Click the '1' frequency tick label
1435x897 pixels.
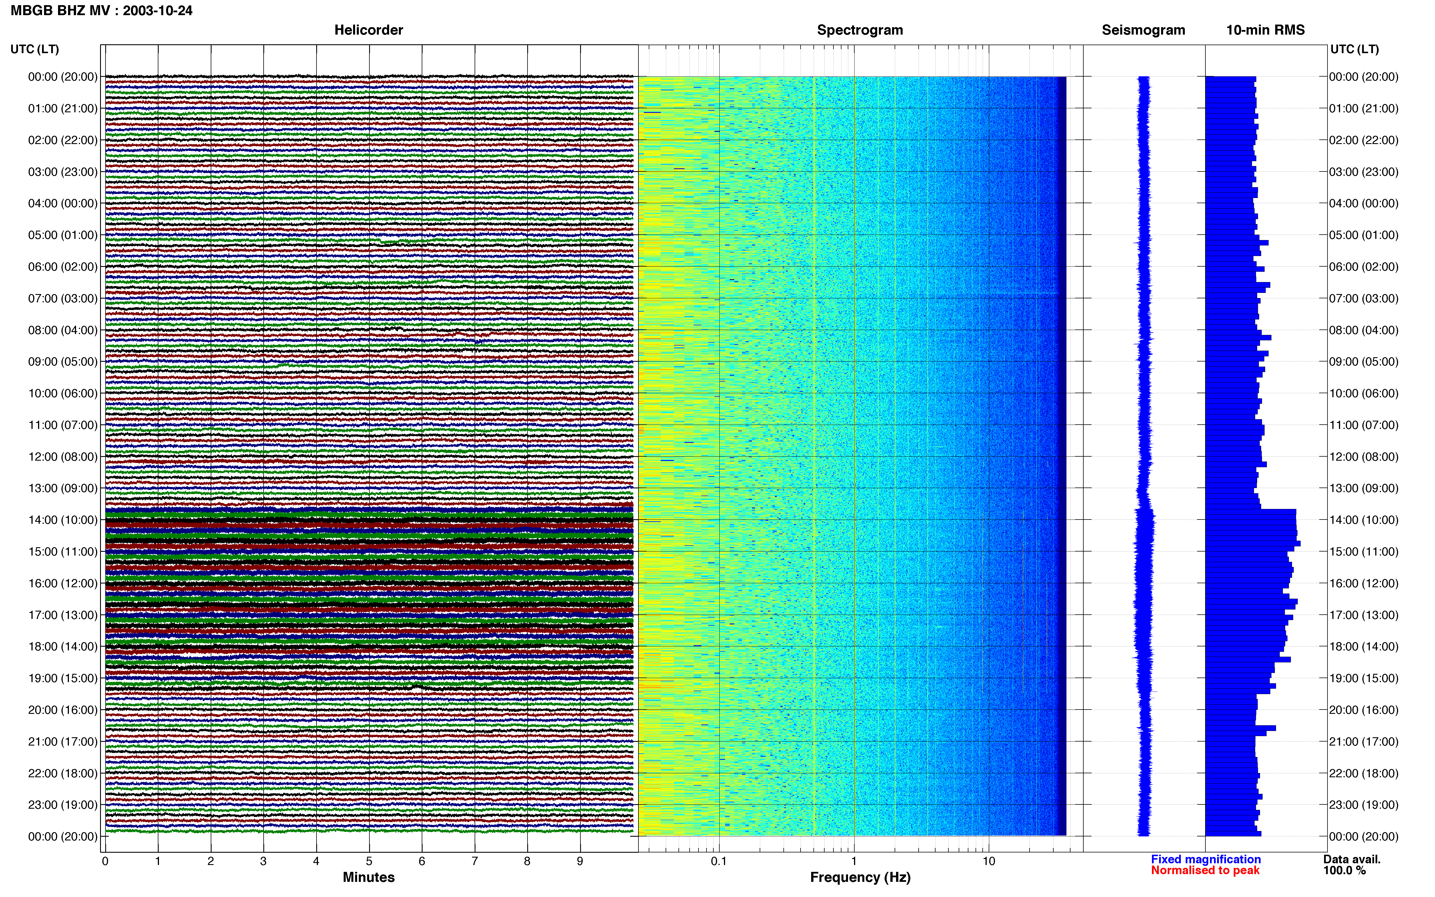point(854,861)
